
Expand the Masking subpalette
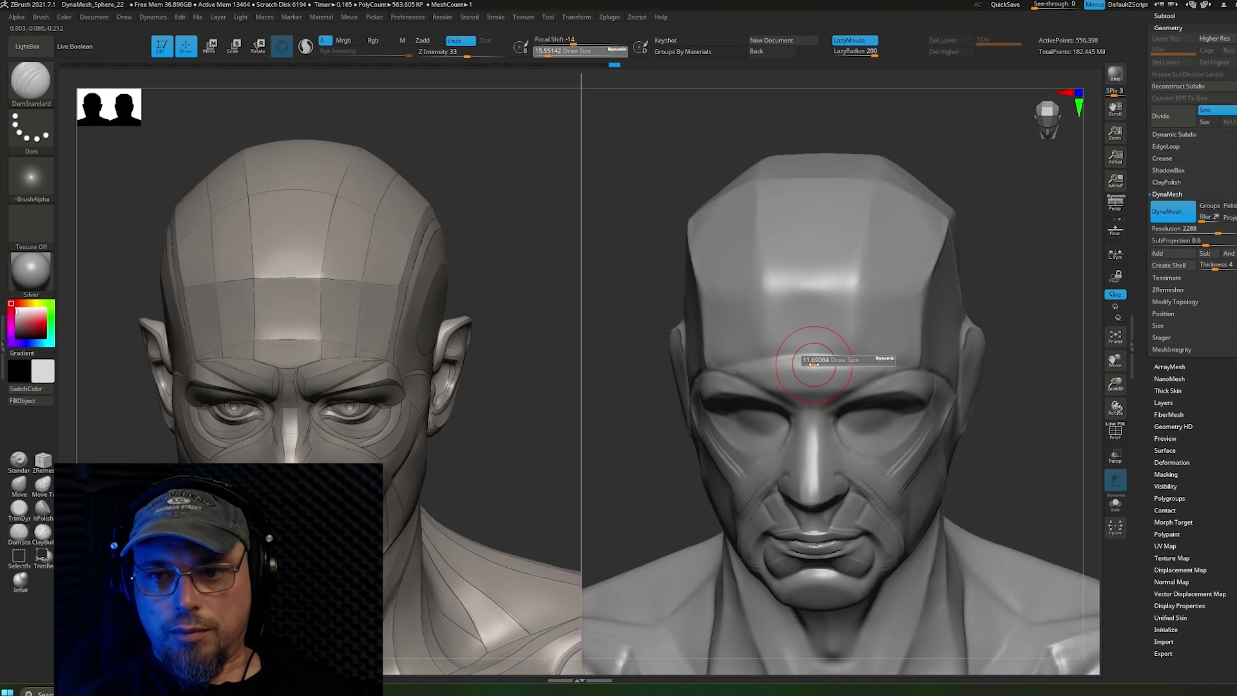(1165, 475)
